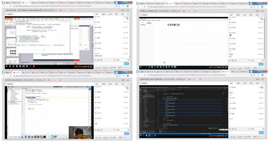Open the recipient dropdown in the 十次方第二天 stream chat
Viewport: 269px width, 143px height.
tap(256, 60)
